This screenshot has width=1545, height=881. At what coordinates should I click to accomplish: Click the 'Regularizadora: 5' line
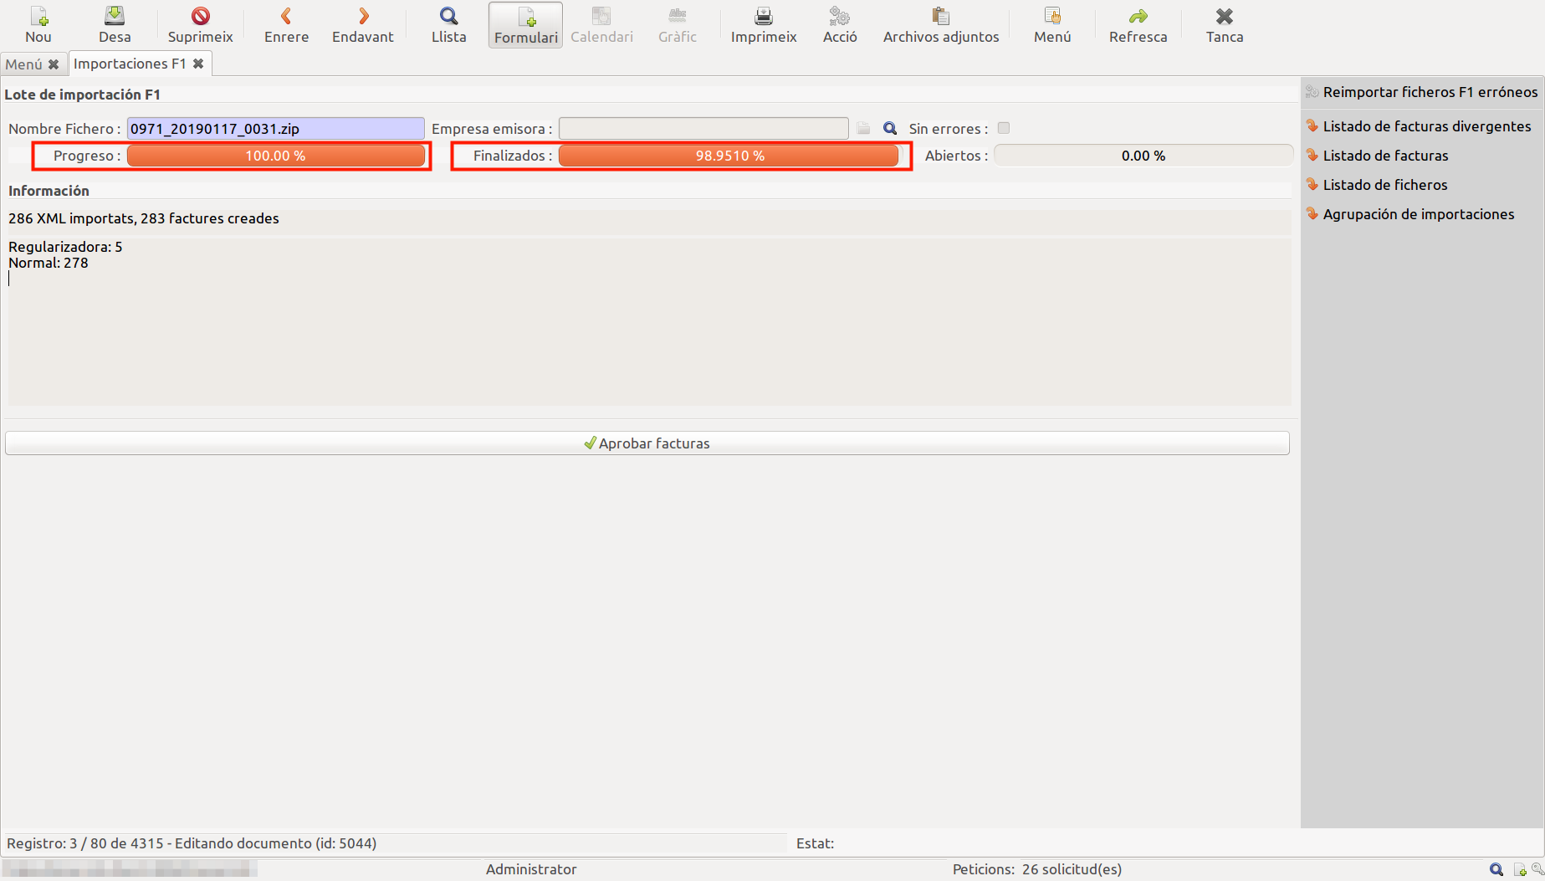point(65,247)
